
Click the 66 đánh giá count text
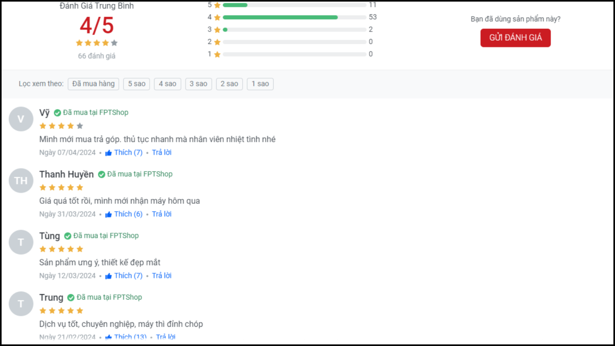(x=96, y=56)
